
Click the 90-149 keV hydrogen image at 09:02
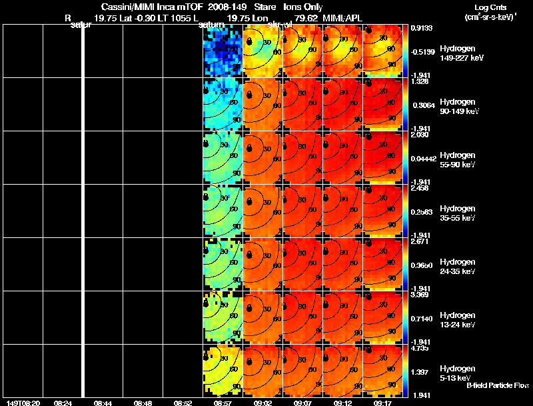pyautogui.click(x=263, y=104)
